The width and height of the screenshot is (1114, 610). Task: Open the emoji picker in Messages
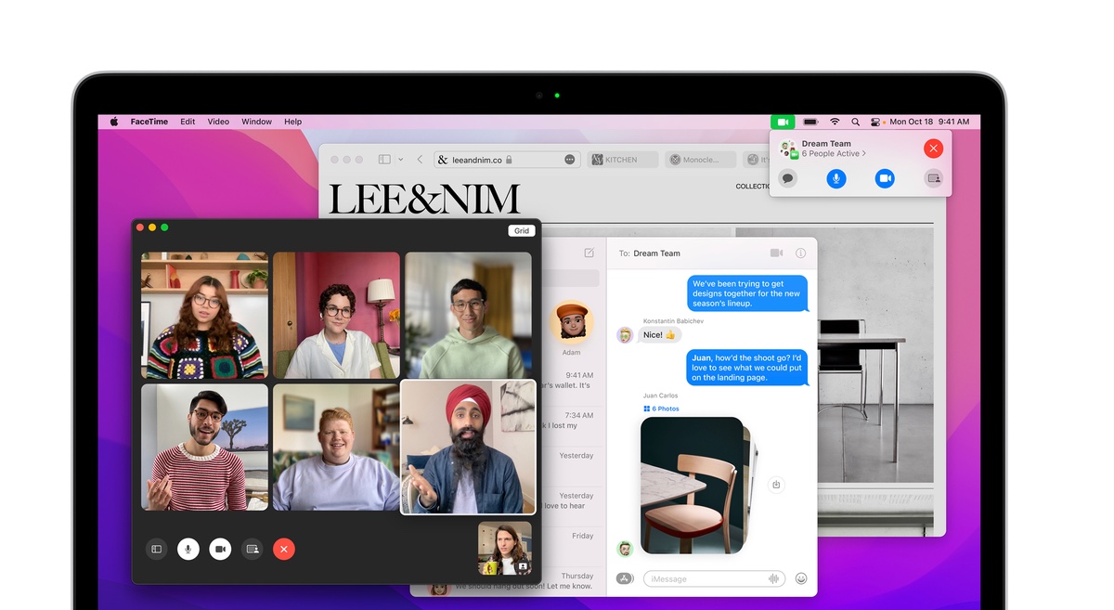pyautogui.click(x=801, y=578)
